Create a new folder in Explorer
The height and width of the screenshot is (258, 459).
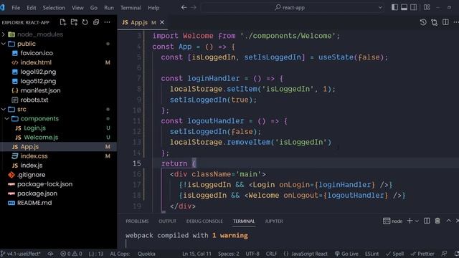click(x=74, y=22)
